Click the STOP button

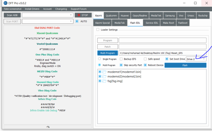83,15
